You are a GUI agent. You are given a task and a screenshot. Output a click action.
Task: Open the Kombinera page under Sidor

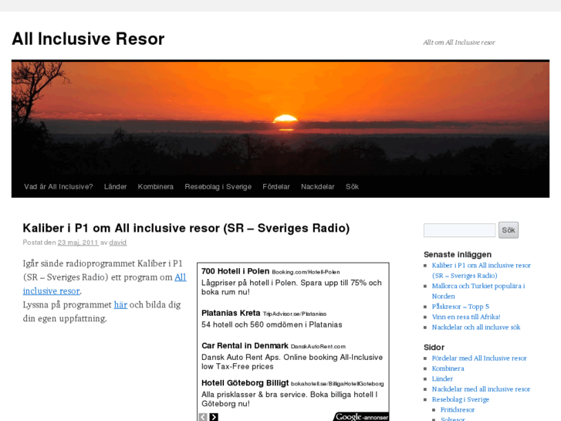point(448,368)
